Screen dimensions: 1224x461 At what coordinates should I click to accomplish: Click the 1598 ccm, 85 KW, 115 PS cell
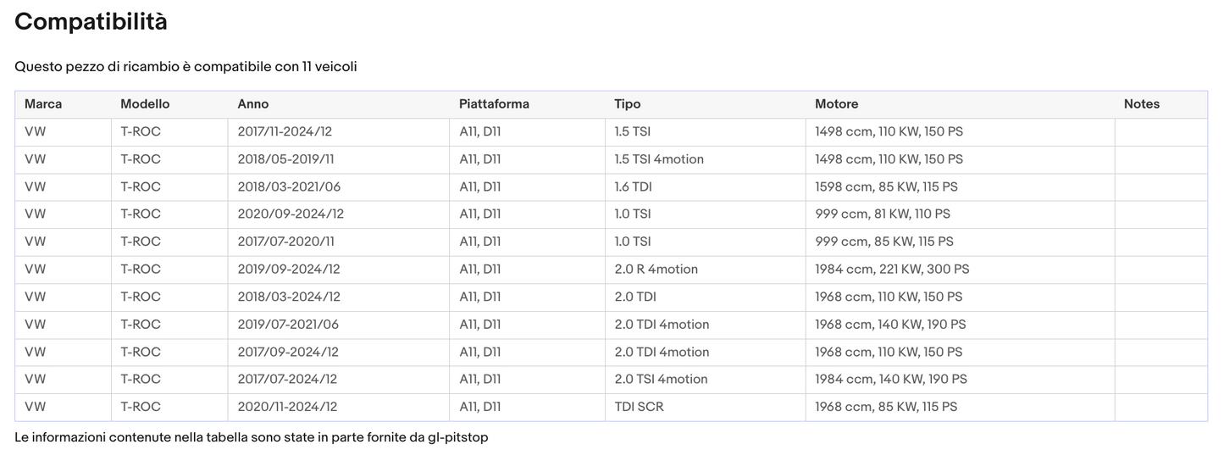(886, 186)
